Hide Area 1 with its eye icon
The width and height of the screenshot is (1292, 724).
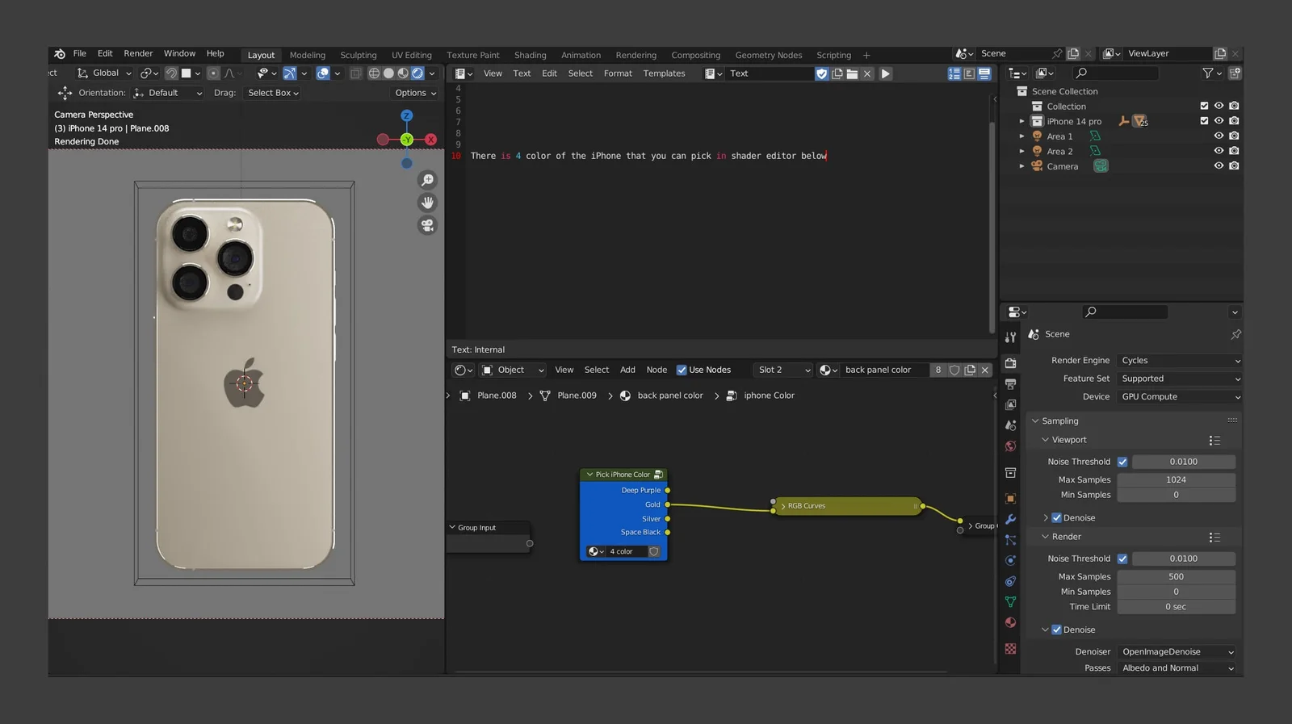pyautogui.click(x=1219, y=136)
